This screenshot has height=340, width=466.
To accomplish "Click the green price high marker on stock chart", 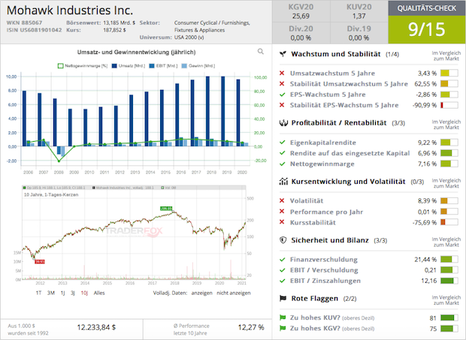I will click(166, 209).
